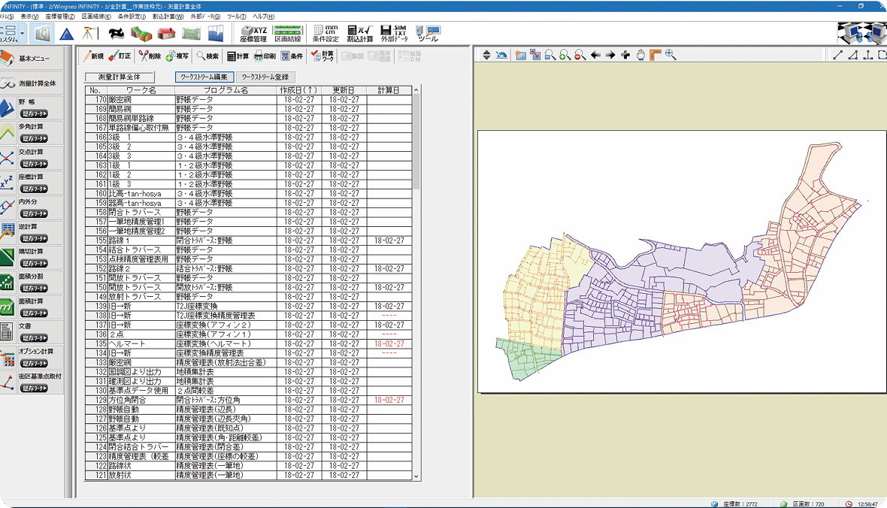Open 外部データ SIM TXT icon
This screenshot has height=508, width=887.
click(x=395, y=34)
